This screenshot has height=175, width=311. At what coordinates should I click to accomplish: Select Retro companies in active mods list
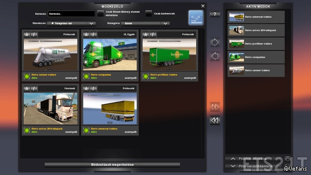[x=256, y=57]
